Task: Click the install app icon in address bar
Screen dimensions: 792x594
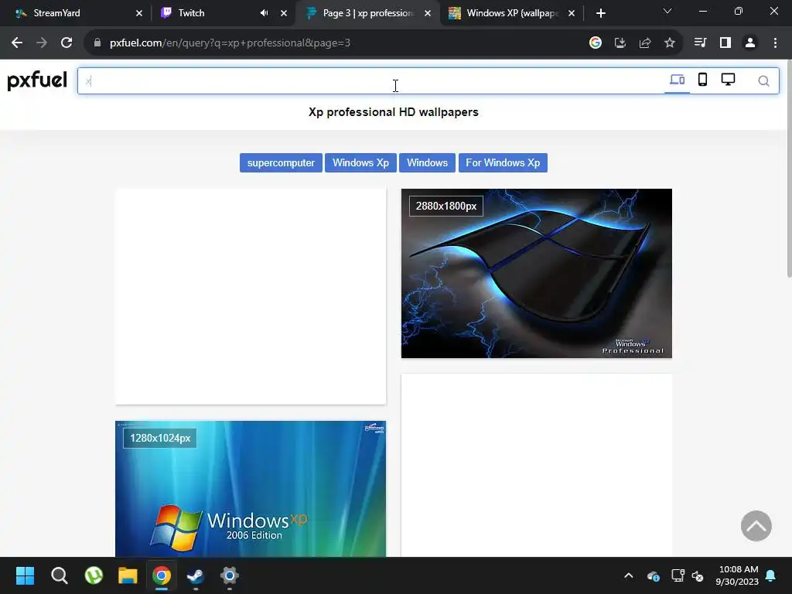Action: coord(620,43)
